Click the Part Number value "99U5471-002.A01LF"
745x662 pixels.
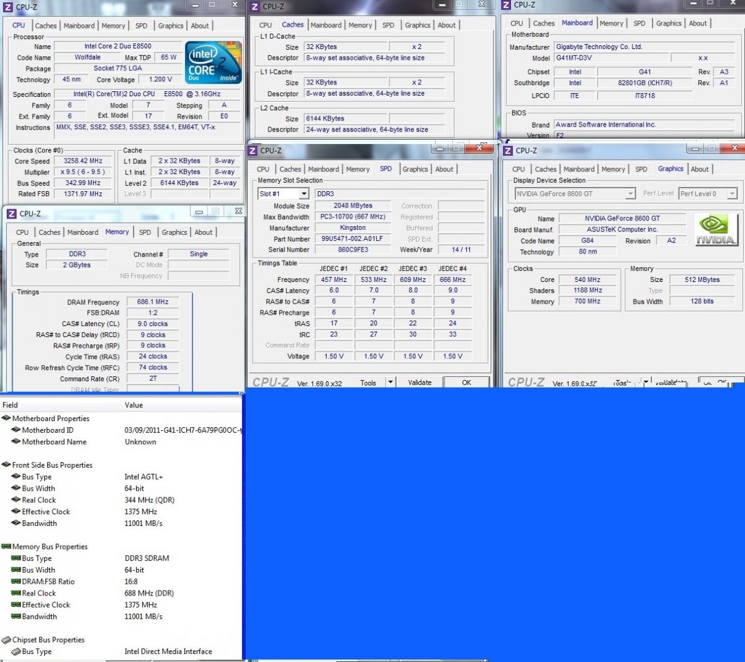(x=353, y=239)
